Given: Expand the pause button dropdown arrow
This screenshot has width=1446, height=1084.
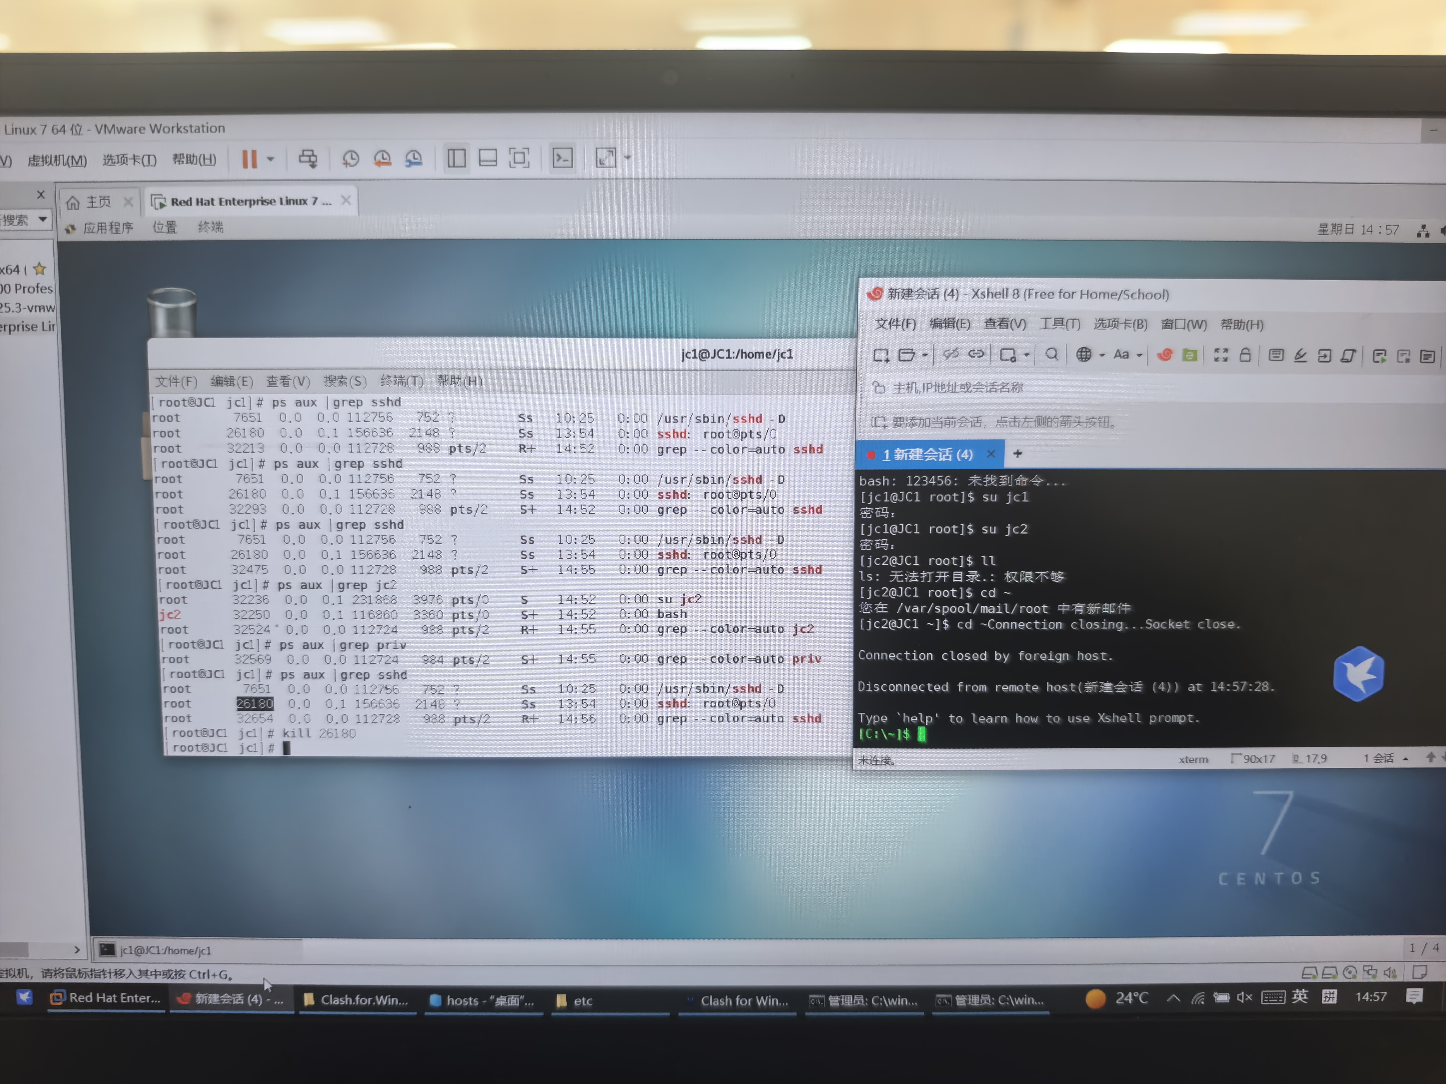Looking at the screenshot, I should tap(270, 159).
